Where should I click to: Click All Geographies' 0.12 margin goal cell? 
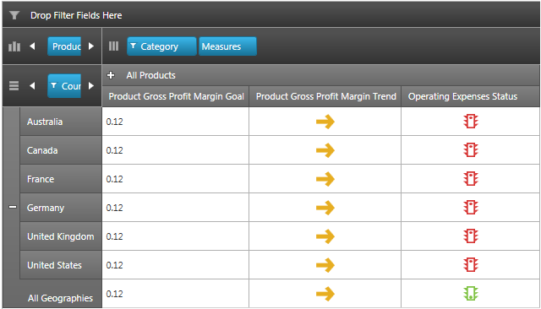tap(175, 294)
